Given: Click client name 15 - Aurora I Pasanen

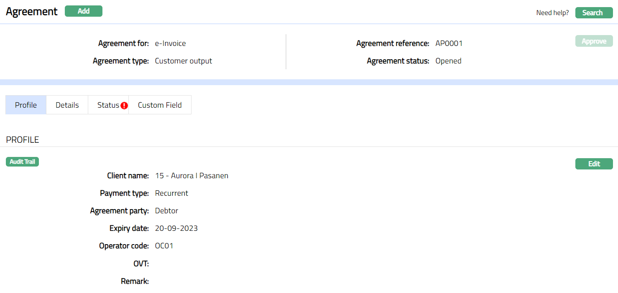Looking at the screenshot, I should tap(192, 176).
